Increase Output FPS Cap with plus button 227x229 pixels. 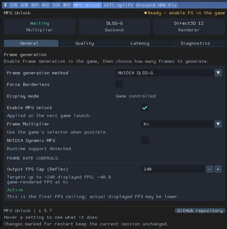(x=218, y=169)
